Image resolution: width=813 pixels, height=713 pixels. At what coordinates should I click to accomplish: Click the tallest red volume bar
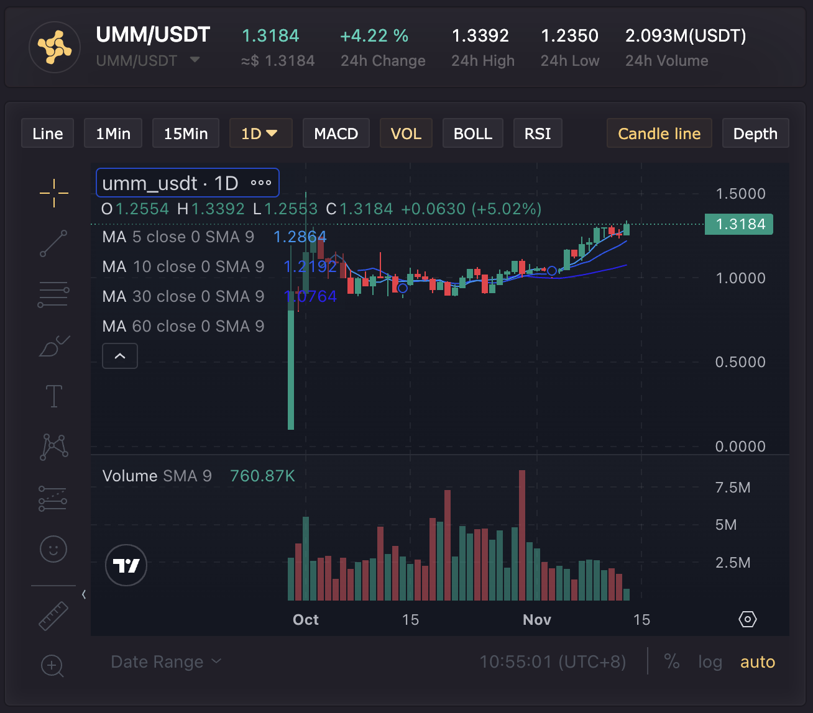522,535
